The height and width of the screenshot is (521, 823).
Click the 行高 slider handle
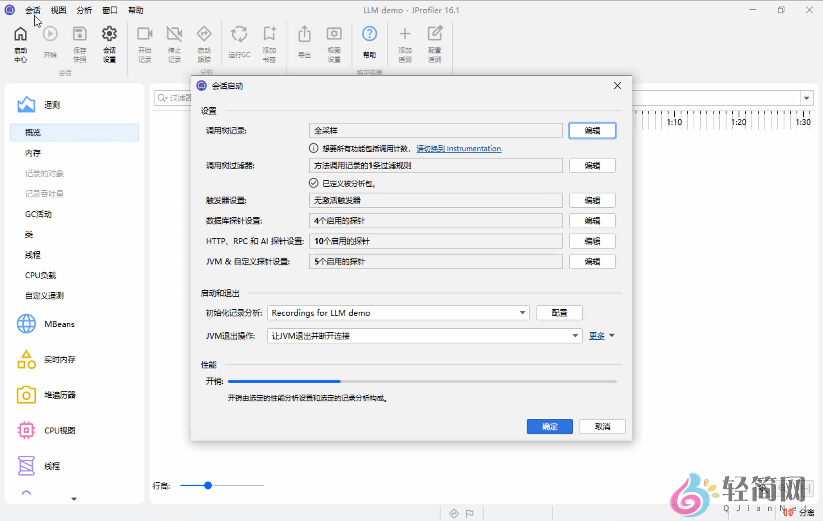[208, 486]
